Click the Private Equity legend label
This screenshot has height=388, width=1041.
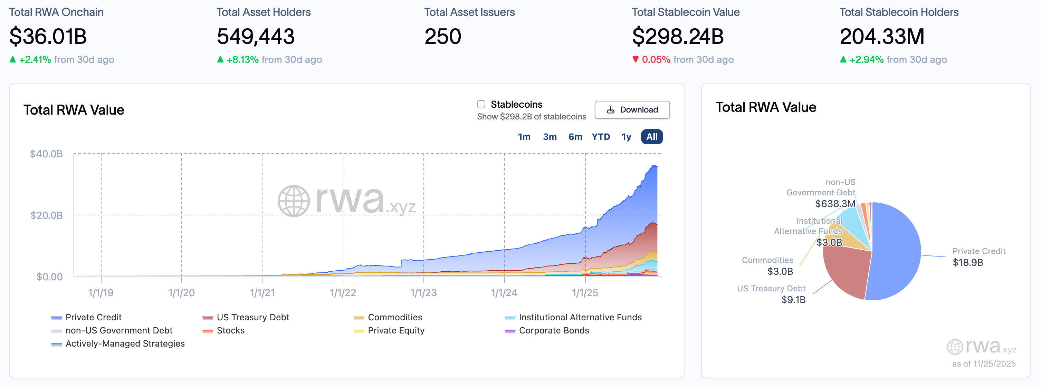click(x=395, y=331)
